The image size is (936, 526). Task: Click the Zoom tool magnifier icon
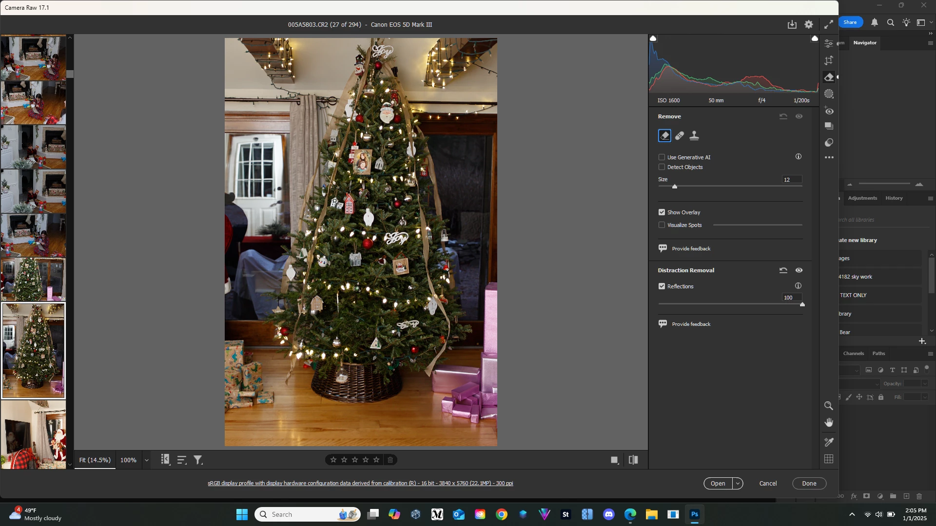click(828, 406)
